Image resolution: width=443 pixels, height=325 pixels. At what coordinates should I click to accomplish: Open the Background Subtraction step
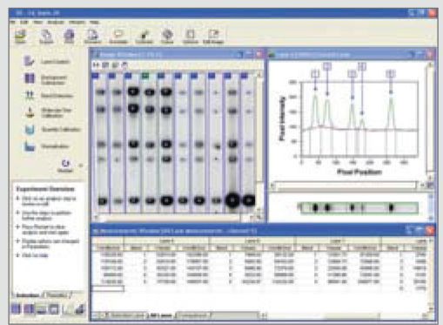(x=46, y=79)
